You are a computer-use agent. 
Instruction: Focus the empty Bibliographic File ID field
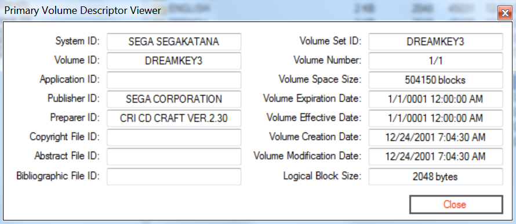[174, 176]
